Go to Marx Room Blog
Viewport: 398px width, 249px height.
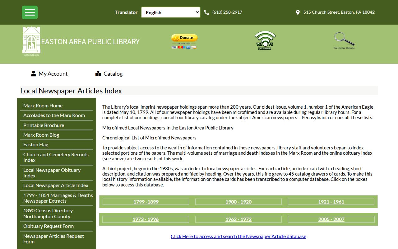coord(41,135)
